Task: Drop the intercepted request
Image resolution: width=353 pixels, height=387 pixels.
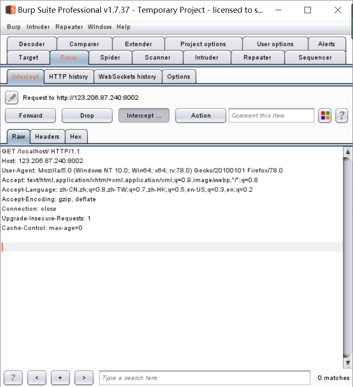Action: (x=87, y=115)
